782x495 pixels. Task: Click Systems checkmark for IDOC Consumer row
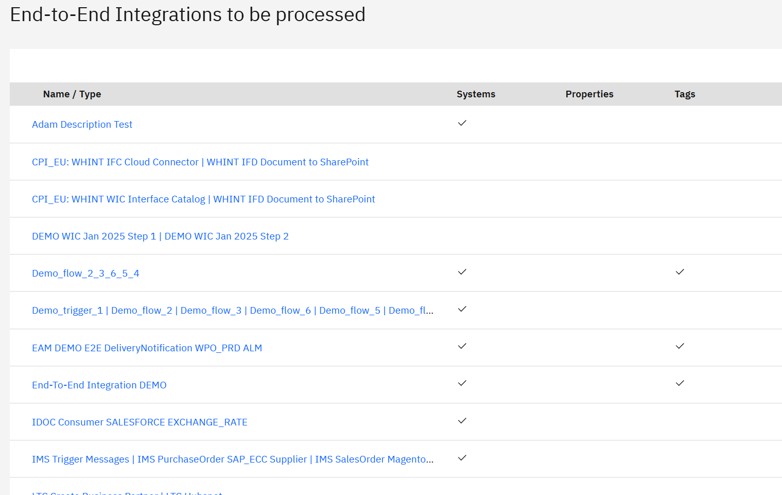[x=462, y=421]
